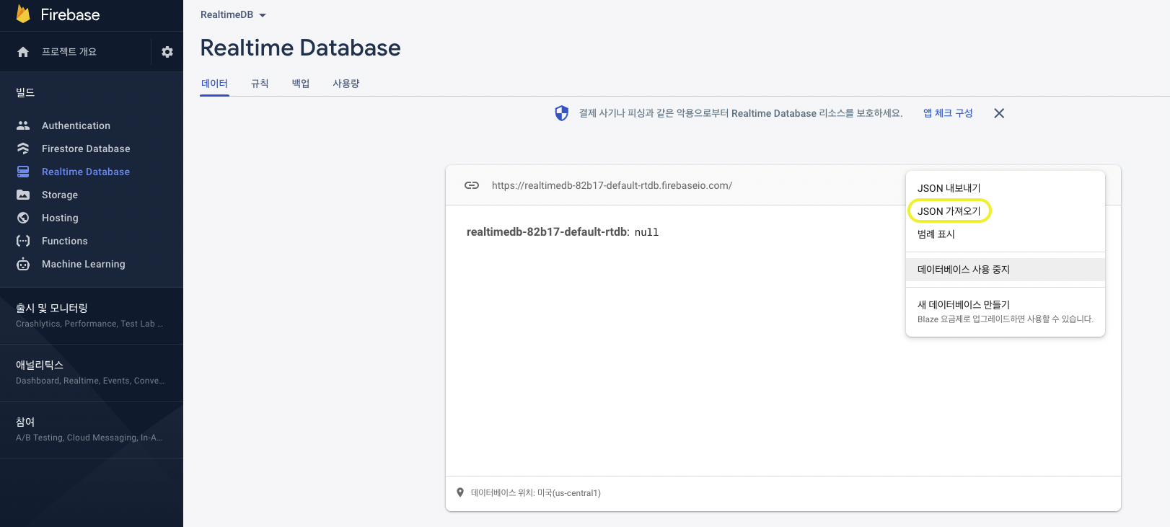Image resolution: width=1170 pixels, height=527 pixels.
Task: Click the Realtime Database sidebar icon
Action: point(23,172)
